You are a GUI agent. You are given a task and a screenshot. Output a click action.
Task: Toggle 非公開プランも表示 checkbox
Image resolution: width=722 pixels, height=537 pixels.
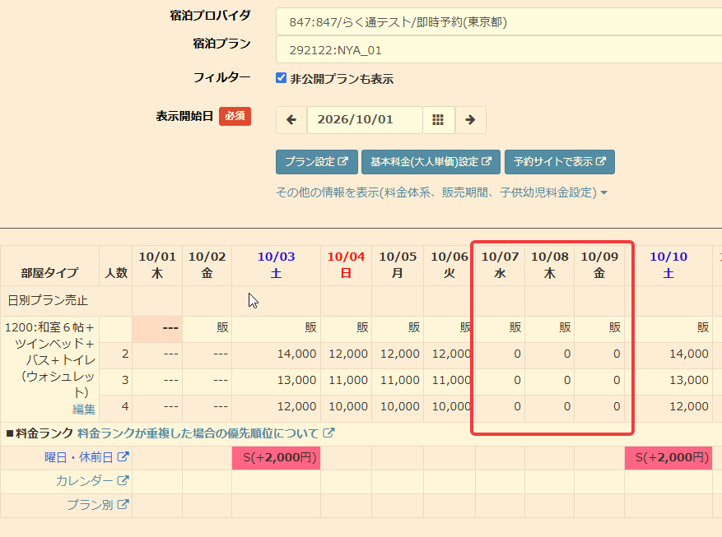pos(281,78)
